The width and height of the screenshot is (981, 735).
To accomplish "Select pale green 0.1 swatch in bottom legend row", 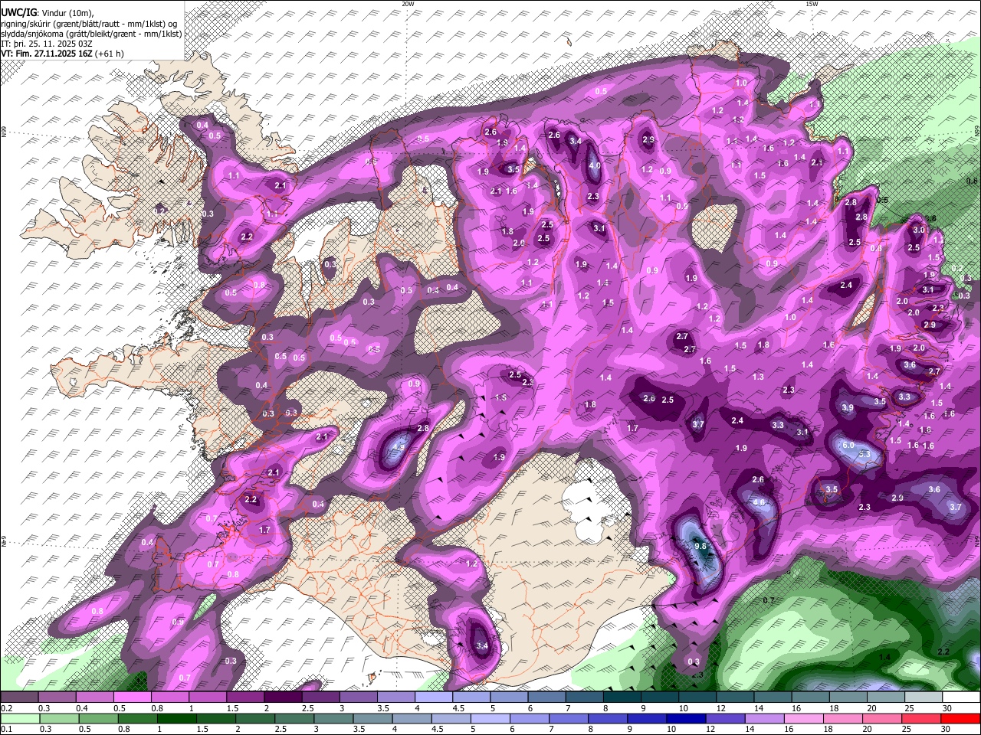I will 19,718.
